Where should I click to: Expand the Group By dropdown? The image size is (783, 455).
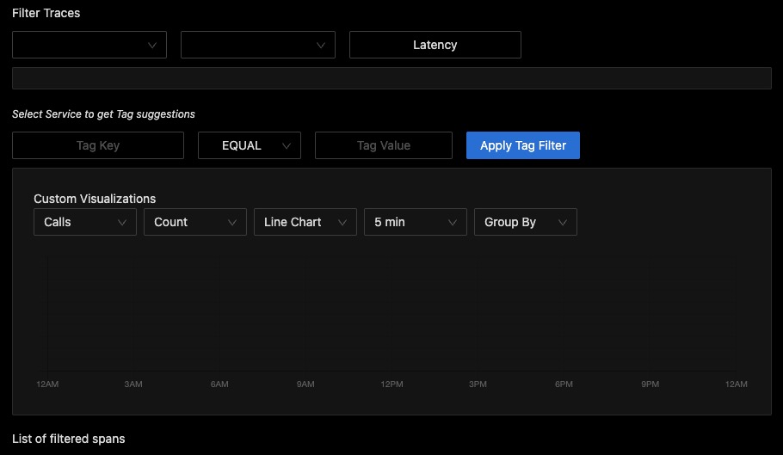coord(525,222)
